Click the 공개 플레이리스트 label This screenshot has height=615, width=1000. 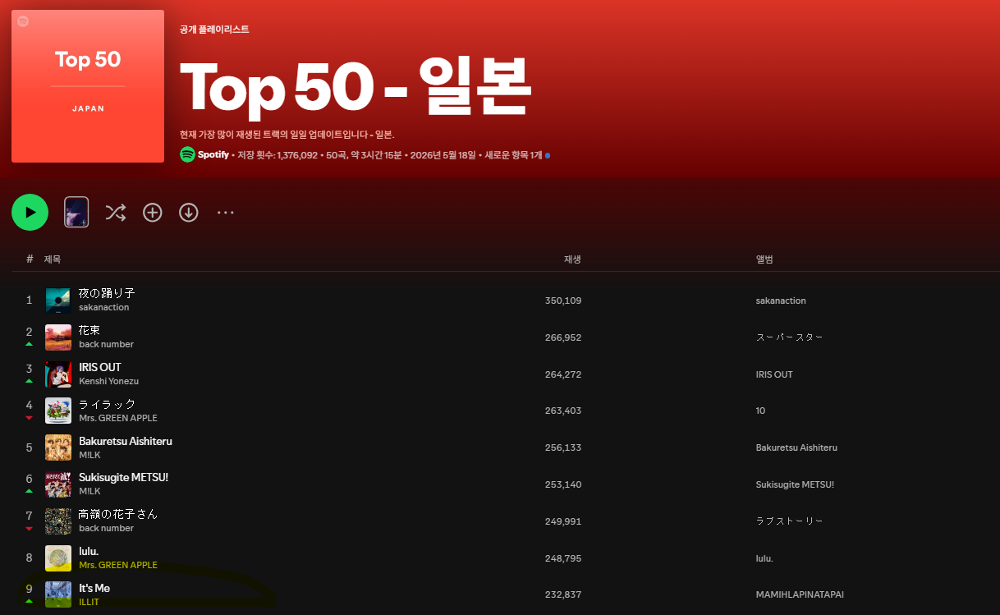tap(214, 30)
